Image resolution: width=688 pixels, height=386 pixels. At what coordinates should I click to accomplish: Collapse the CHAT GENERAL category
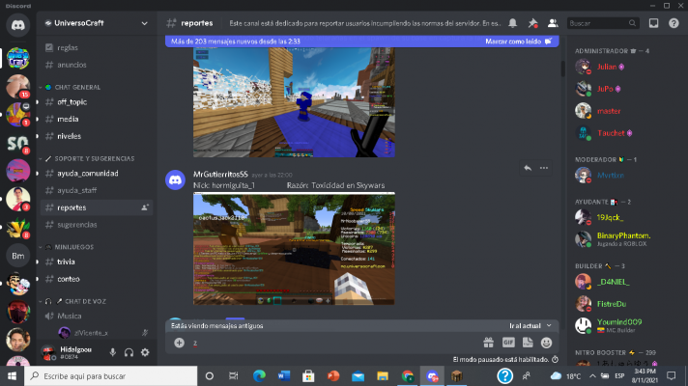pyautogui.click(x=77, y=87)
